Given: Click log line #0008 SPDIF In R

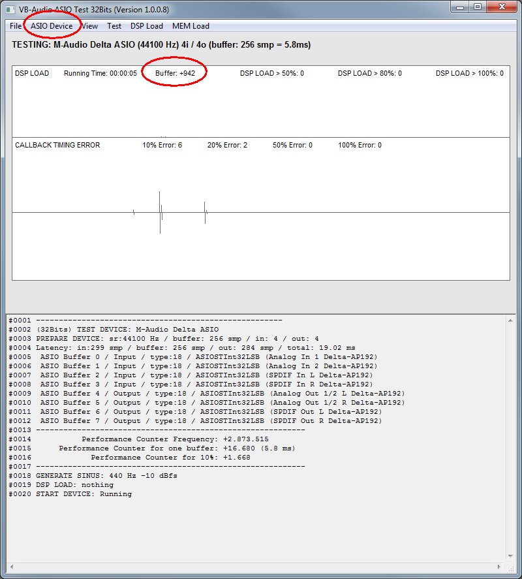Looking at the screenshot, I should pyautogui.click(x=191, y=384).
